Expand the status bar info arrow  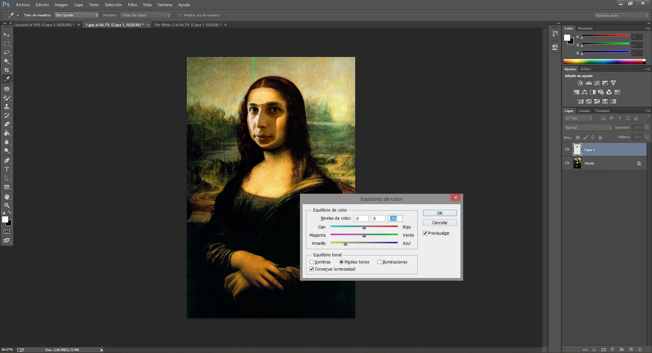pos(102,350)
